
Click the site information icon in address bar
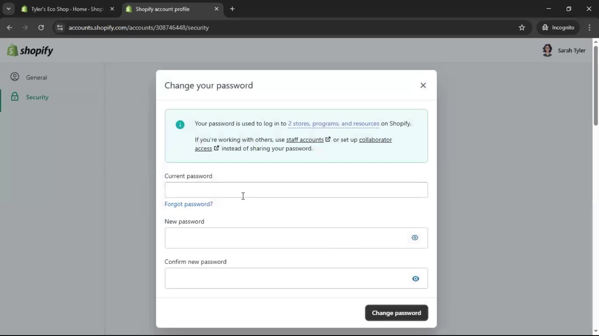point(60,27)
